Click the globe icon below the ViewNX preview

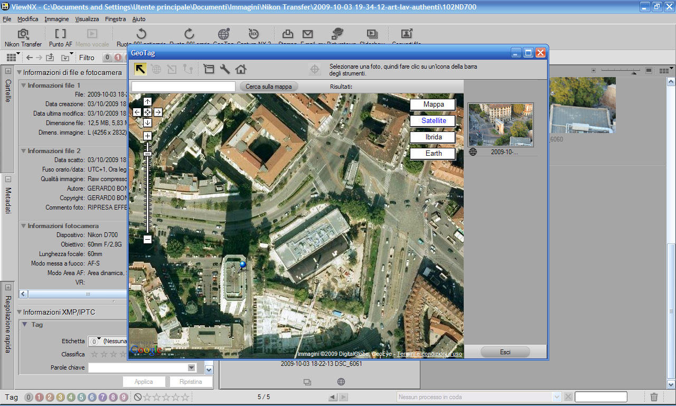click(341, 382)
